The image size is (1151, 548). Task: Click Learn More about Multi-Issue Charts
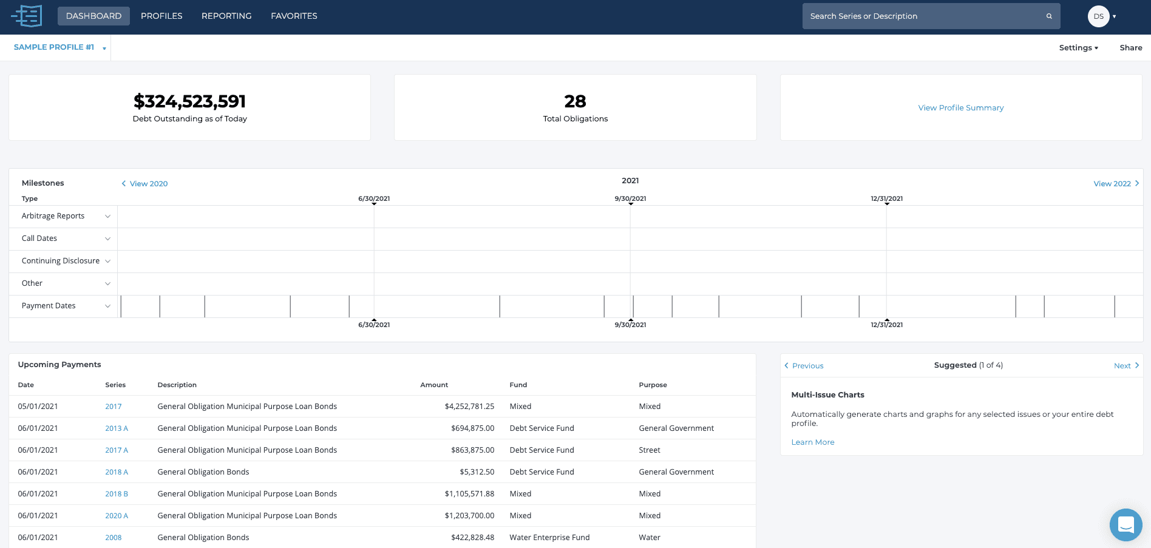813,442
